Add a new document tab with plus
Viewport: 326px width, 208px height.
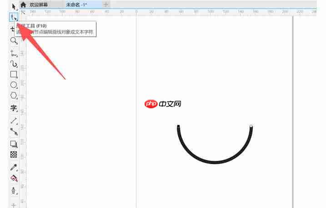(106, 5)
